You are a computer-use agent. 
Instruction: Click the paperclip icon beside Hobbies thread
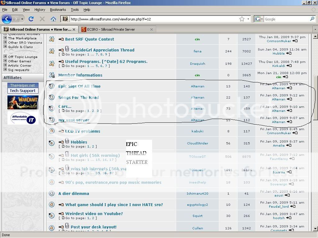pos(67,141)
